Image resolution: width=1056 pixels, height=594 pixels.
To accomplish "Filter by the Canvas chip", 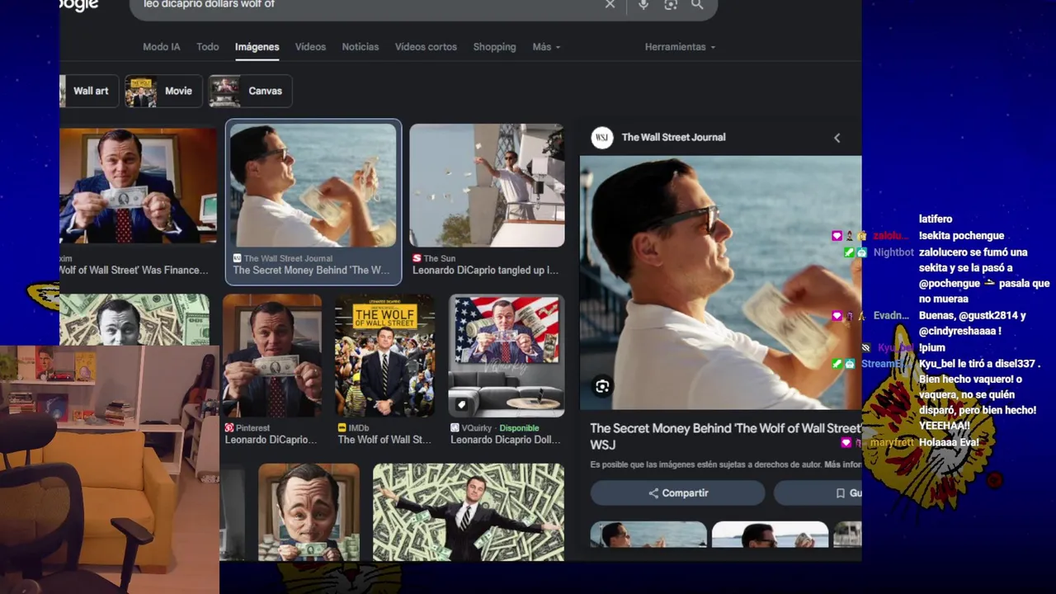I will click(250, 91).
